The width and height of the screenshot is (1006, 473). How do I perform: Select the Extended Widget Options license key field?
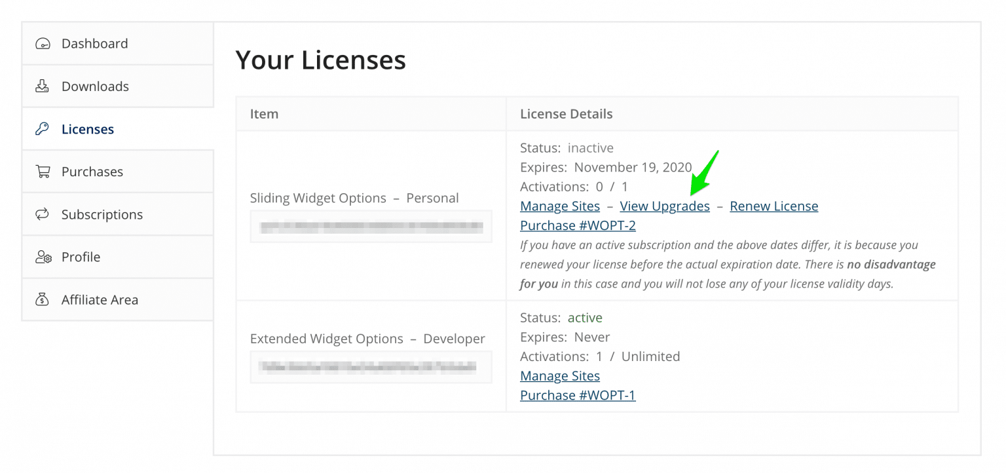(x=371, y=367)
